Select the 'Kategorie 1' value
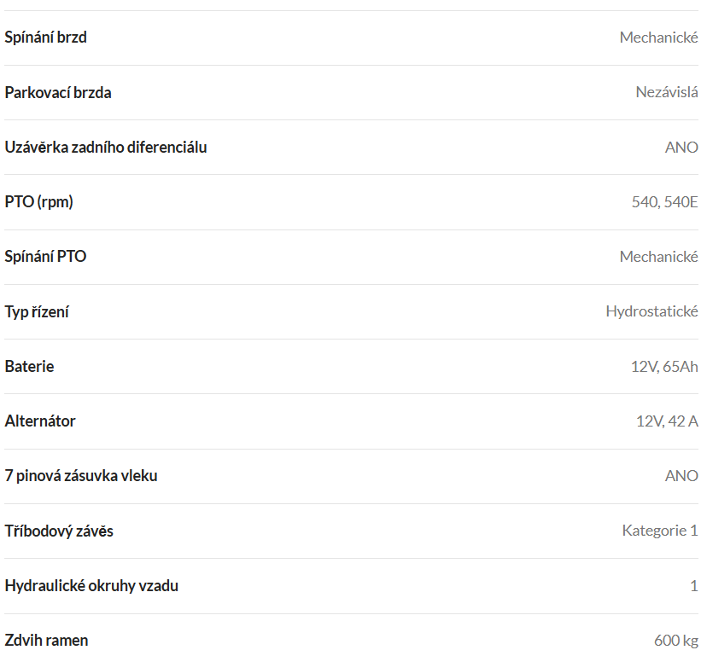The width and height of the screenshot is (707, 656). 660,531
